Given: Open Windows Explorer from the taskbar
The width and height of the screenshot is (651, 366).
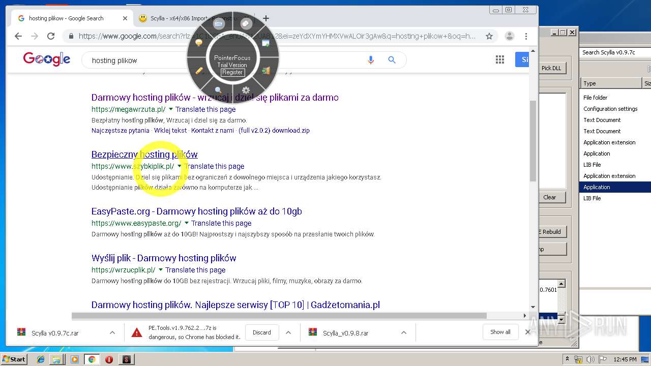Looking at the screenshot, I should [x=56, y=359].
